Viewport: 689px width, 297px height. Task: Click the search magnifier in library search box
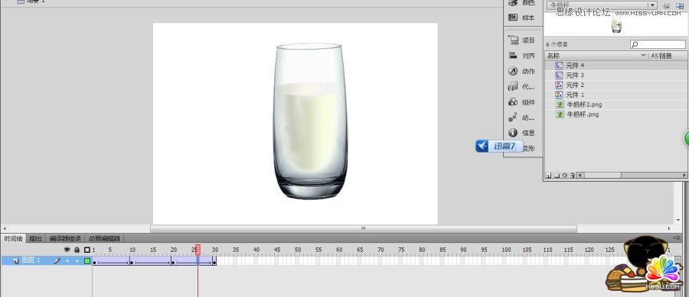point(635,44)
